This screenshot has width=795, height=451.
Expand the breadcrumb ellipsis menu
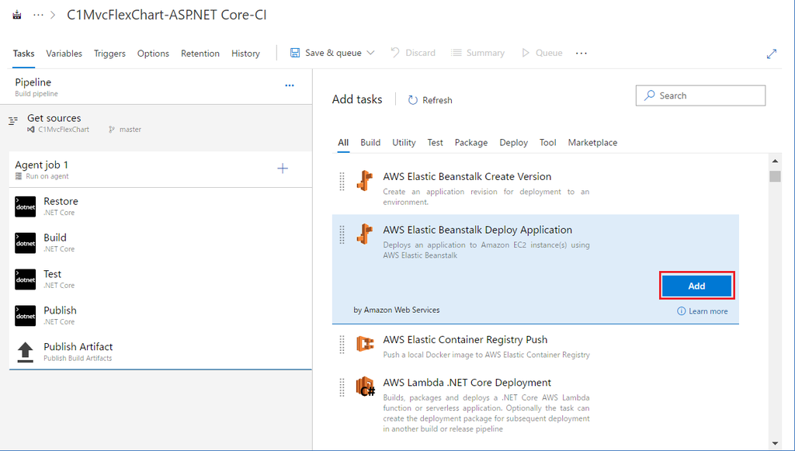point(38,16)
